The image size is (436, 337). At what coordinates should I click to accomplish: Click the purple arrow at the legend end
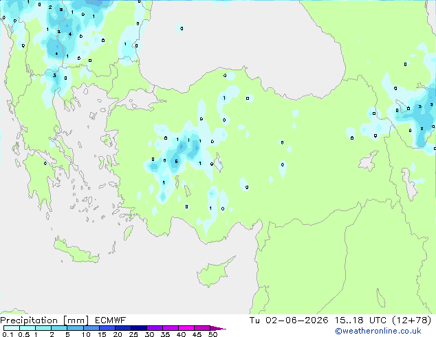point(218,328)
